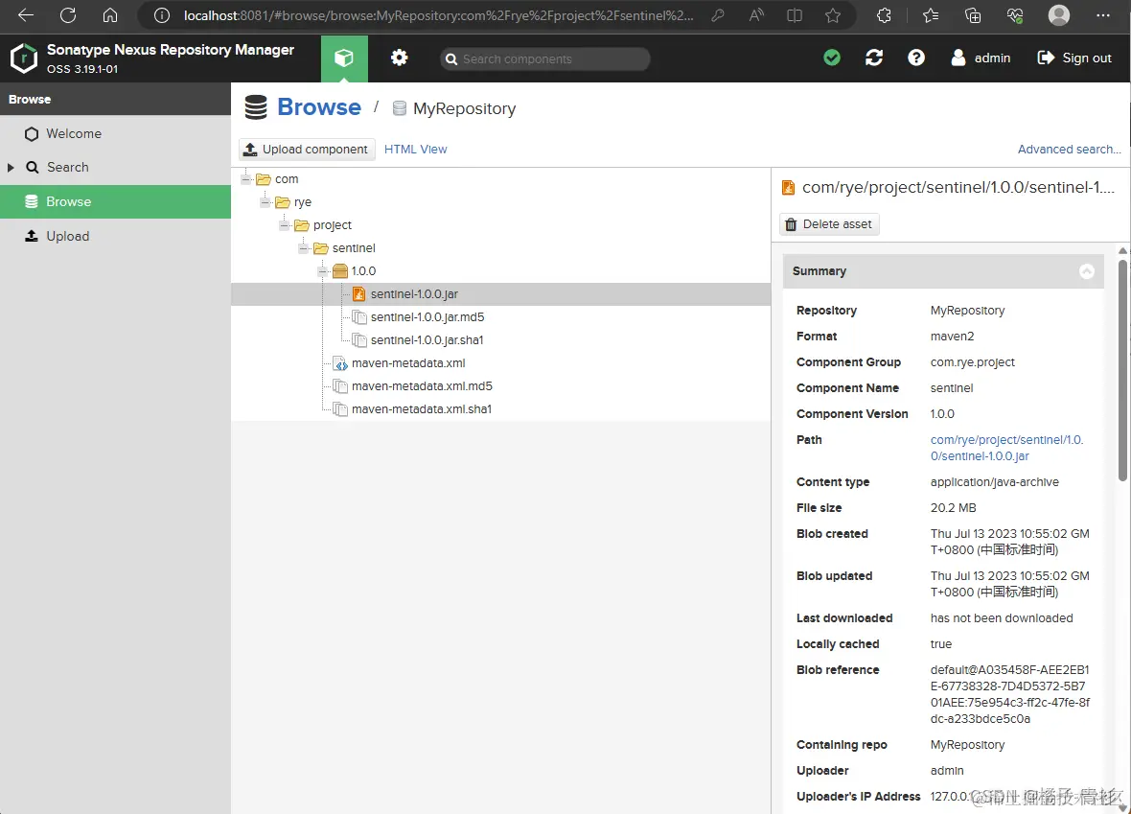This screenshot has height=814, width=1131.
Task: Click the browser back arrow
Action: coord(26,15)
